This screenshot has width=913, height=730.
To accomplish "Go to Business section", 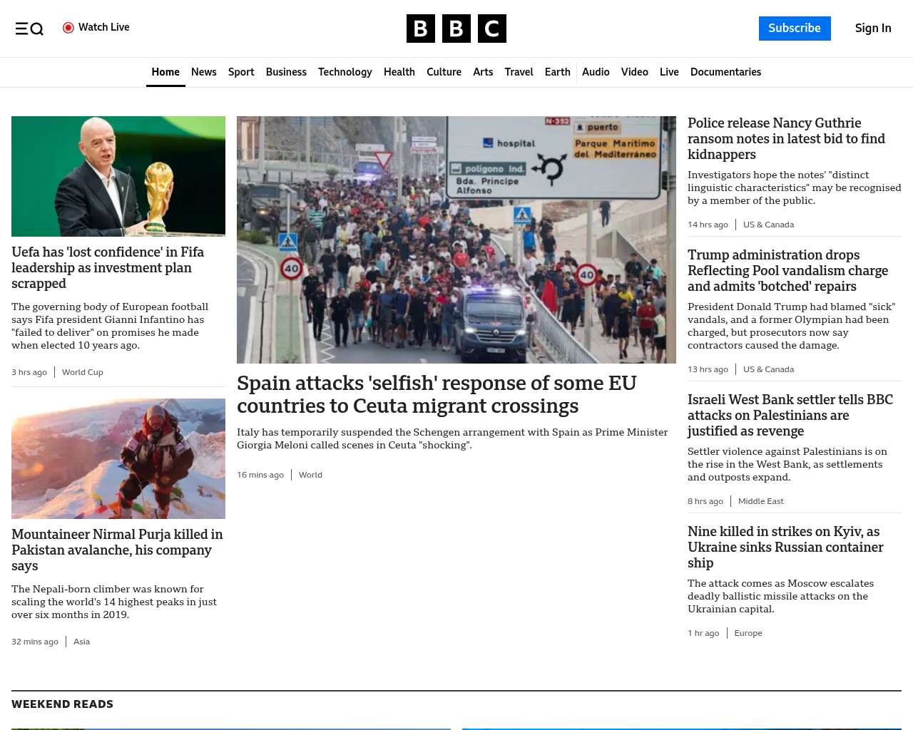I will [x=286, y=72].
